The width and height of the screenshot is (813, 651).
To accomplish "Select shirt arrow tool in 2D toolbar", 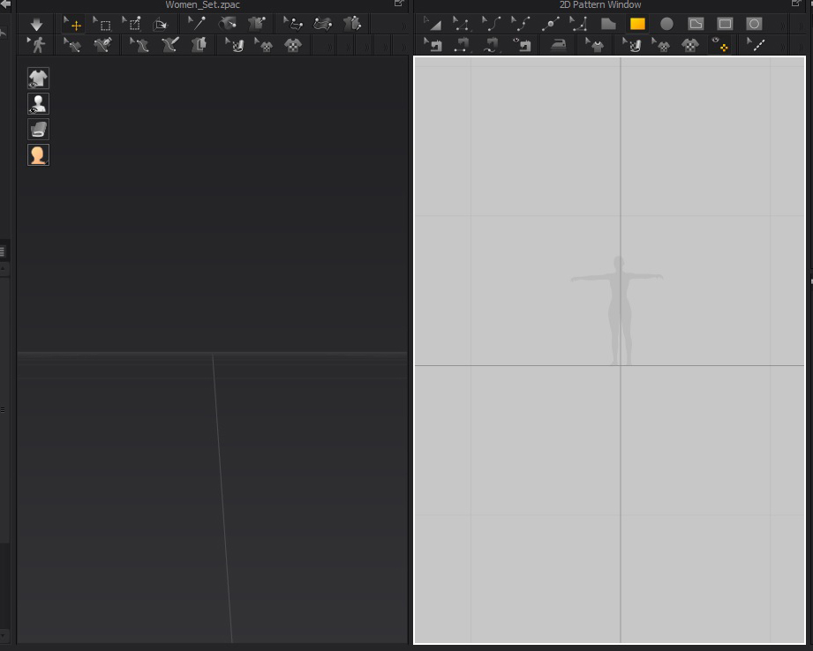I will (594, 46).
